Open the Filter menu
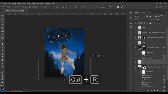 (x=34, y=3)
